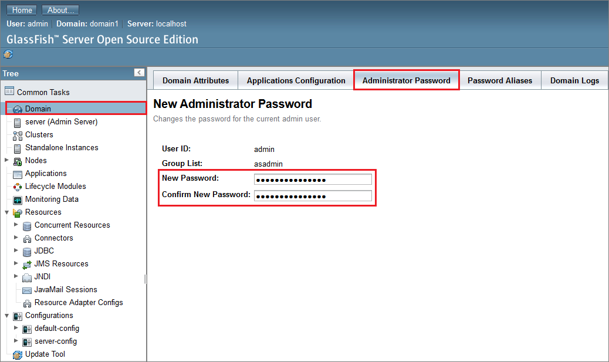Image resolution: width=609 pixels, height=362 pixels.
Task: Switch to Applications Configuration tab
Action: pos(296,80)
